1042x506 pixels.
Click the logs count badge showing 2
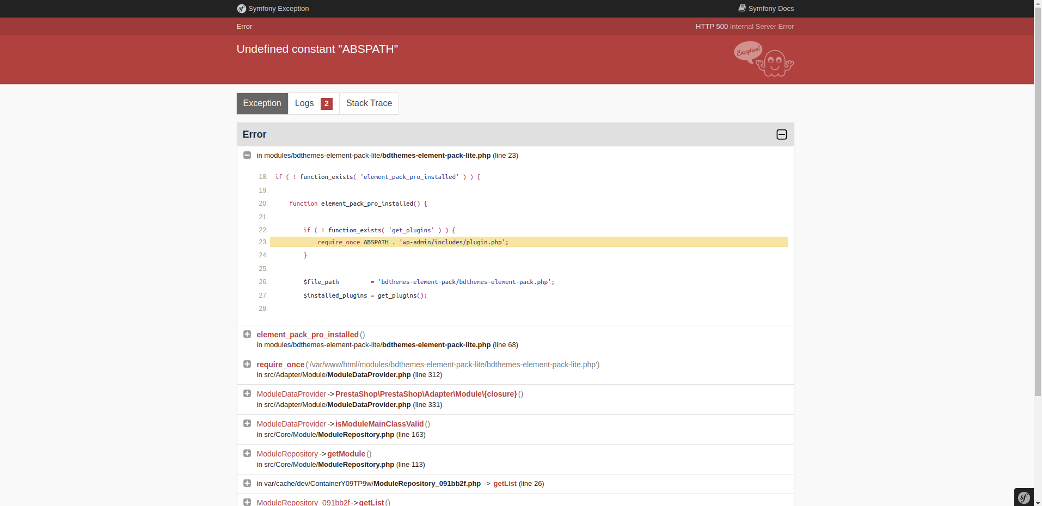(x=327, y=103)
